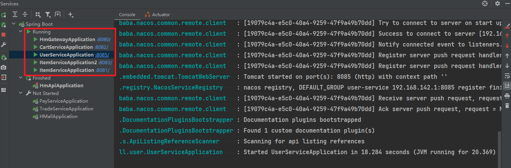
Task: Collapse the Not Started group
Action: pyautogui.click(x=21, y=93)
